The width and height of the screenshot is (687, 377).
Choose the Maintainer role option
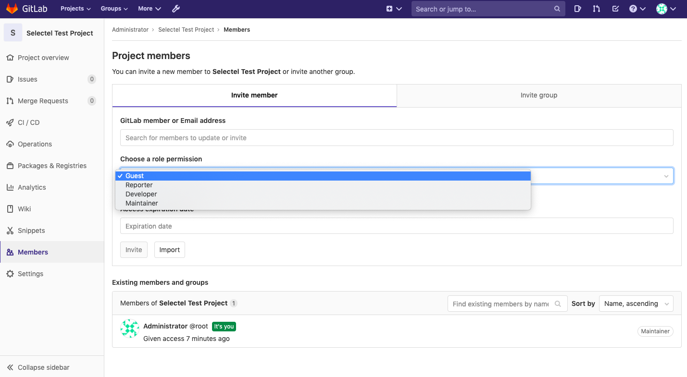(142, 203)
